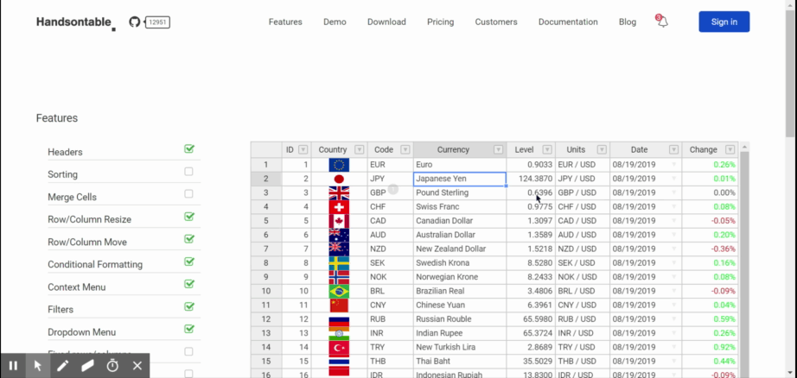Screen dimensions: 797x378
Task: Select the NOK / USD units cell
Action: [x=583, y=277]
